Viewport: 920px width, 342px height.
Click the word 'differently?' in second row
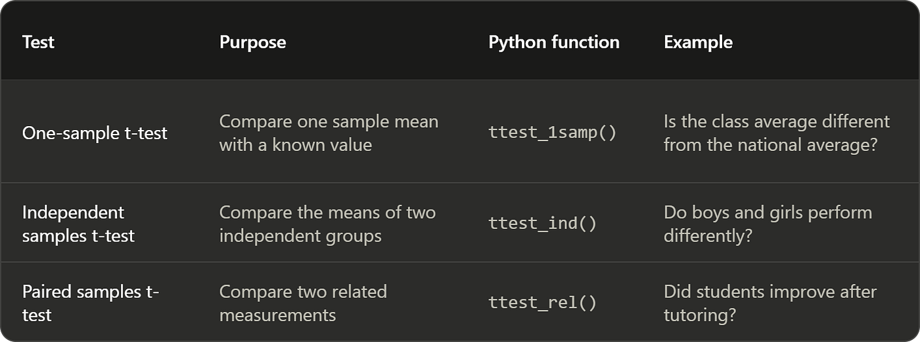point(708,236)
